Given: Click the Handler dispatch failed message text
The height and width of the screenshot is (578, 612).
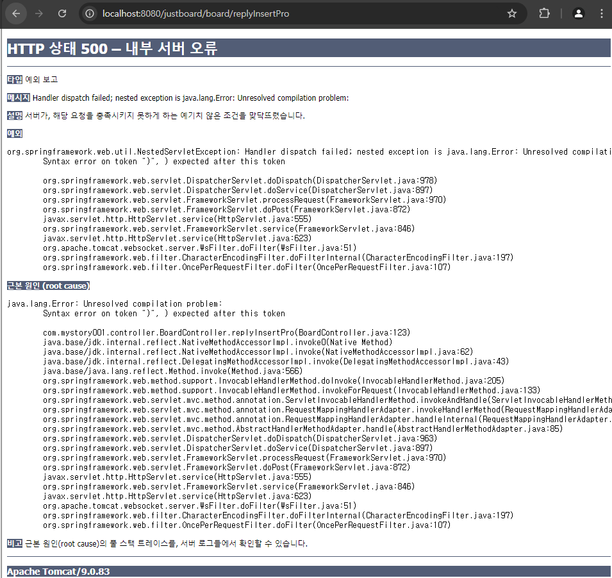Looking at the screenshot, I should (190, 98).
